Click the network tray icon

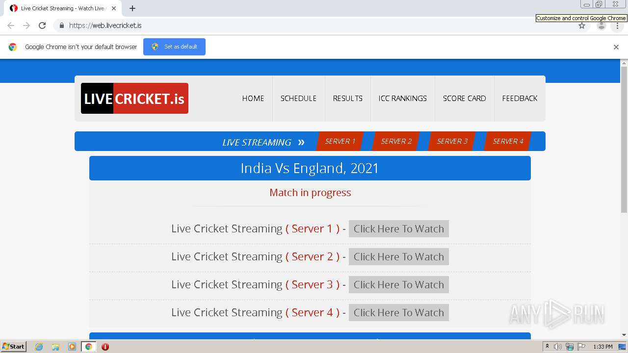[570, 347]
